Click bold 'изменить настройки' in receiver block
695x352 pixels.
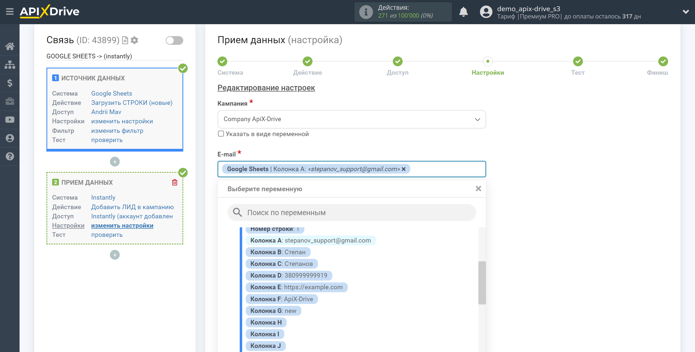point(122,225)
